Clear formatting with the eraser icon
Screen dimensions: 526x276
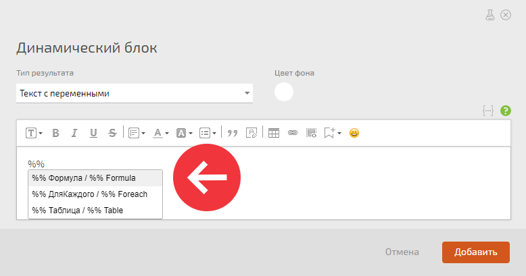click(252, 133)
